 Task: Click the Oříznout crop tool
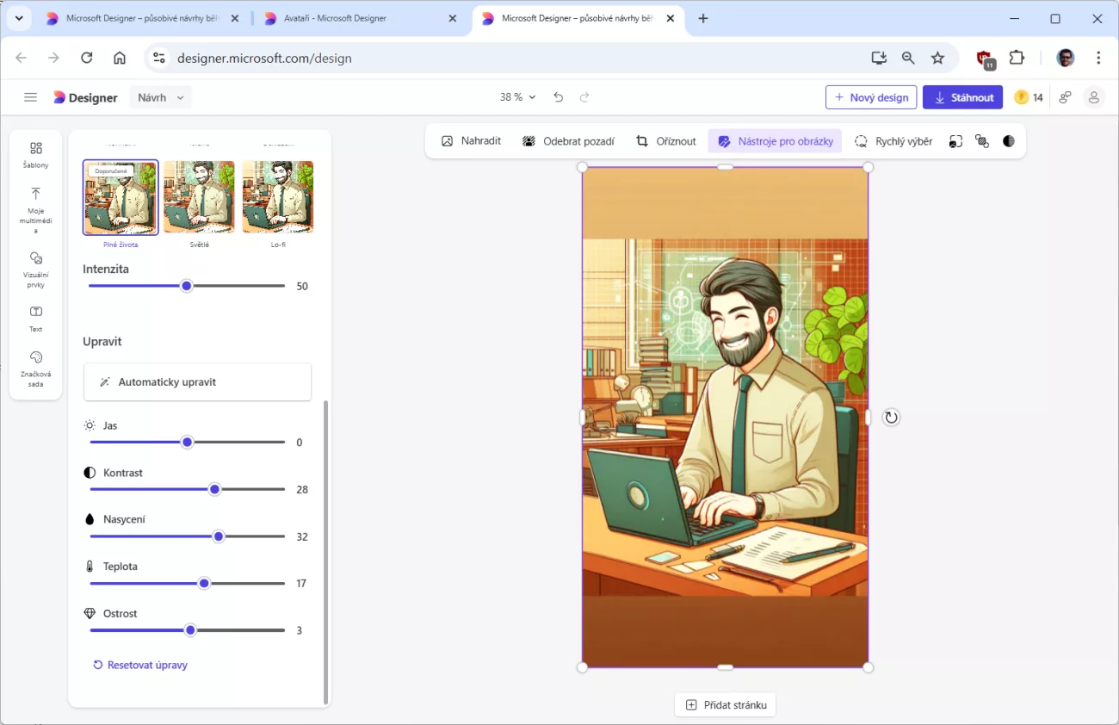(x=665, y=141)
